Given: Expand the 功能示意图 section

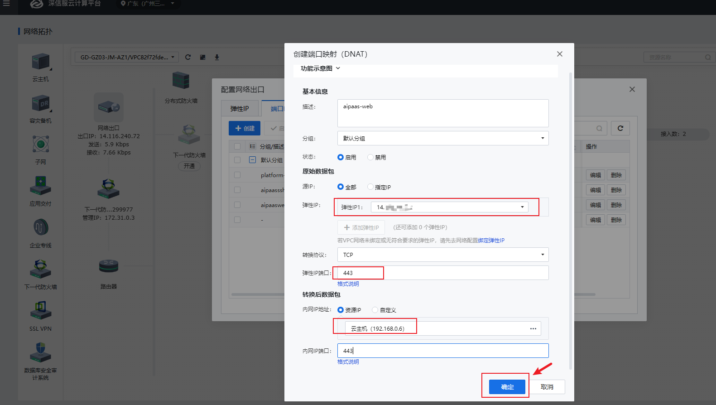Looking at the screenshot, I should [x=320, y=68].
